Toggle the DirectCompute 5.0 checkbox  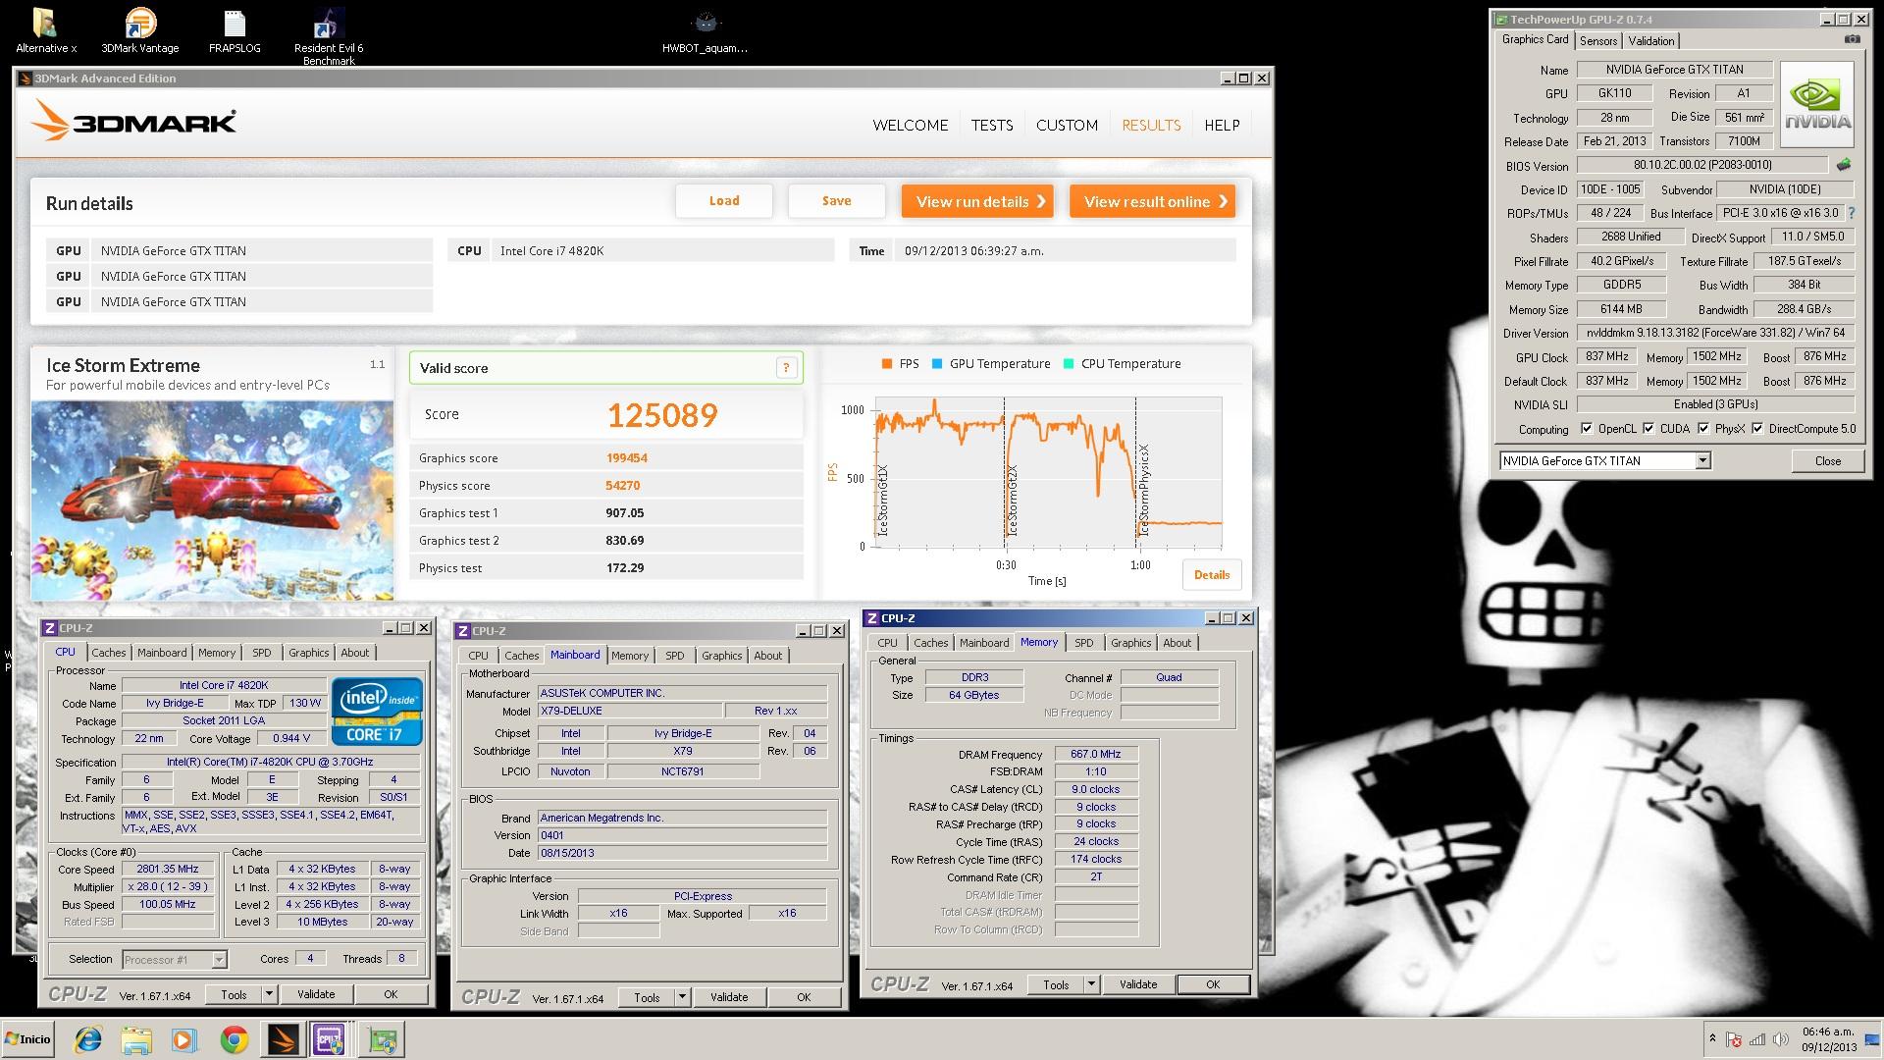coord(1757,429)
